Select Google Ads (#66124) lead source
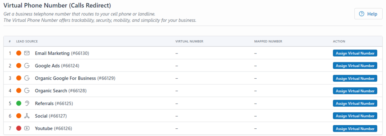Image resolution: width=386 pixels, height=136 pixels. 57,66
